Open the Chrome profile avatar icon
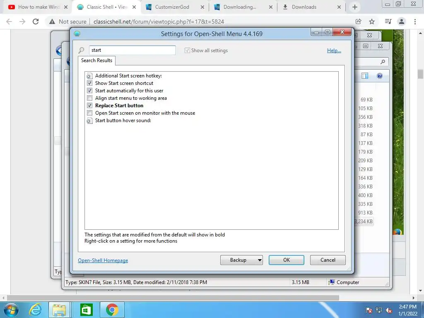Viewport: 424px width, 318px height. coord(402,22)
